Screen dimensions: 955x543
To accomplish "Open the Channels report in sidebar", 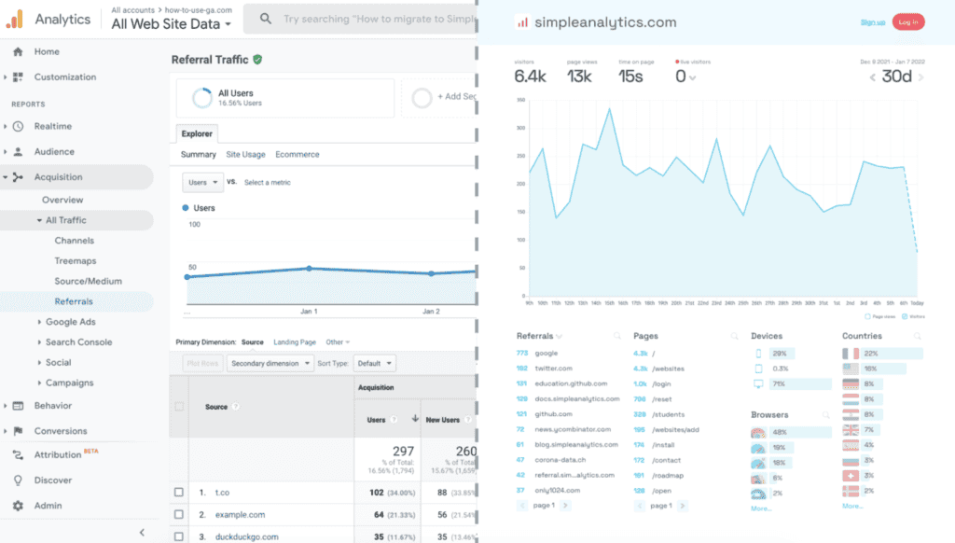I will [x=75, y=241].
